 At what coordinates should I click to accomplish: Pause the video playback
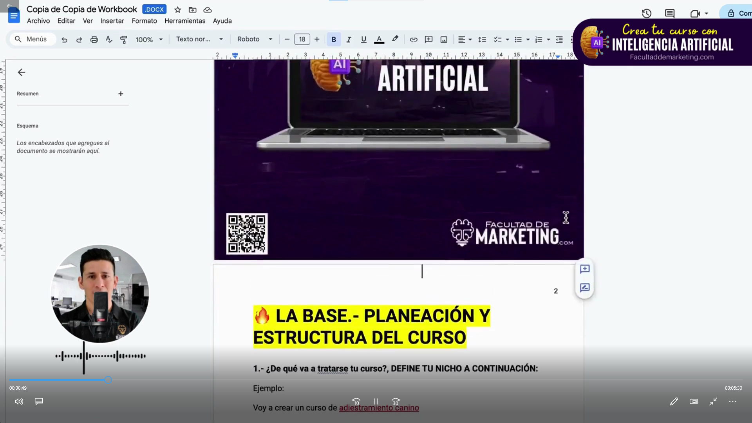(376, 401)
